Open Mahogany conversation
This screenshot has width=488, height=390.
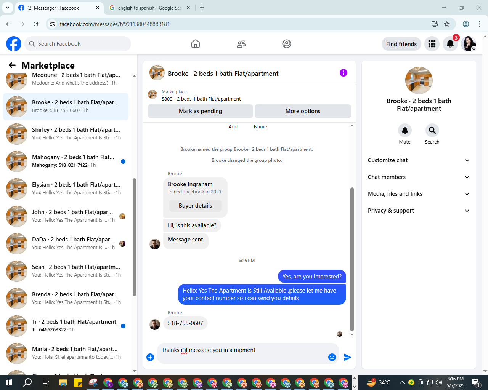coord(66,161)
